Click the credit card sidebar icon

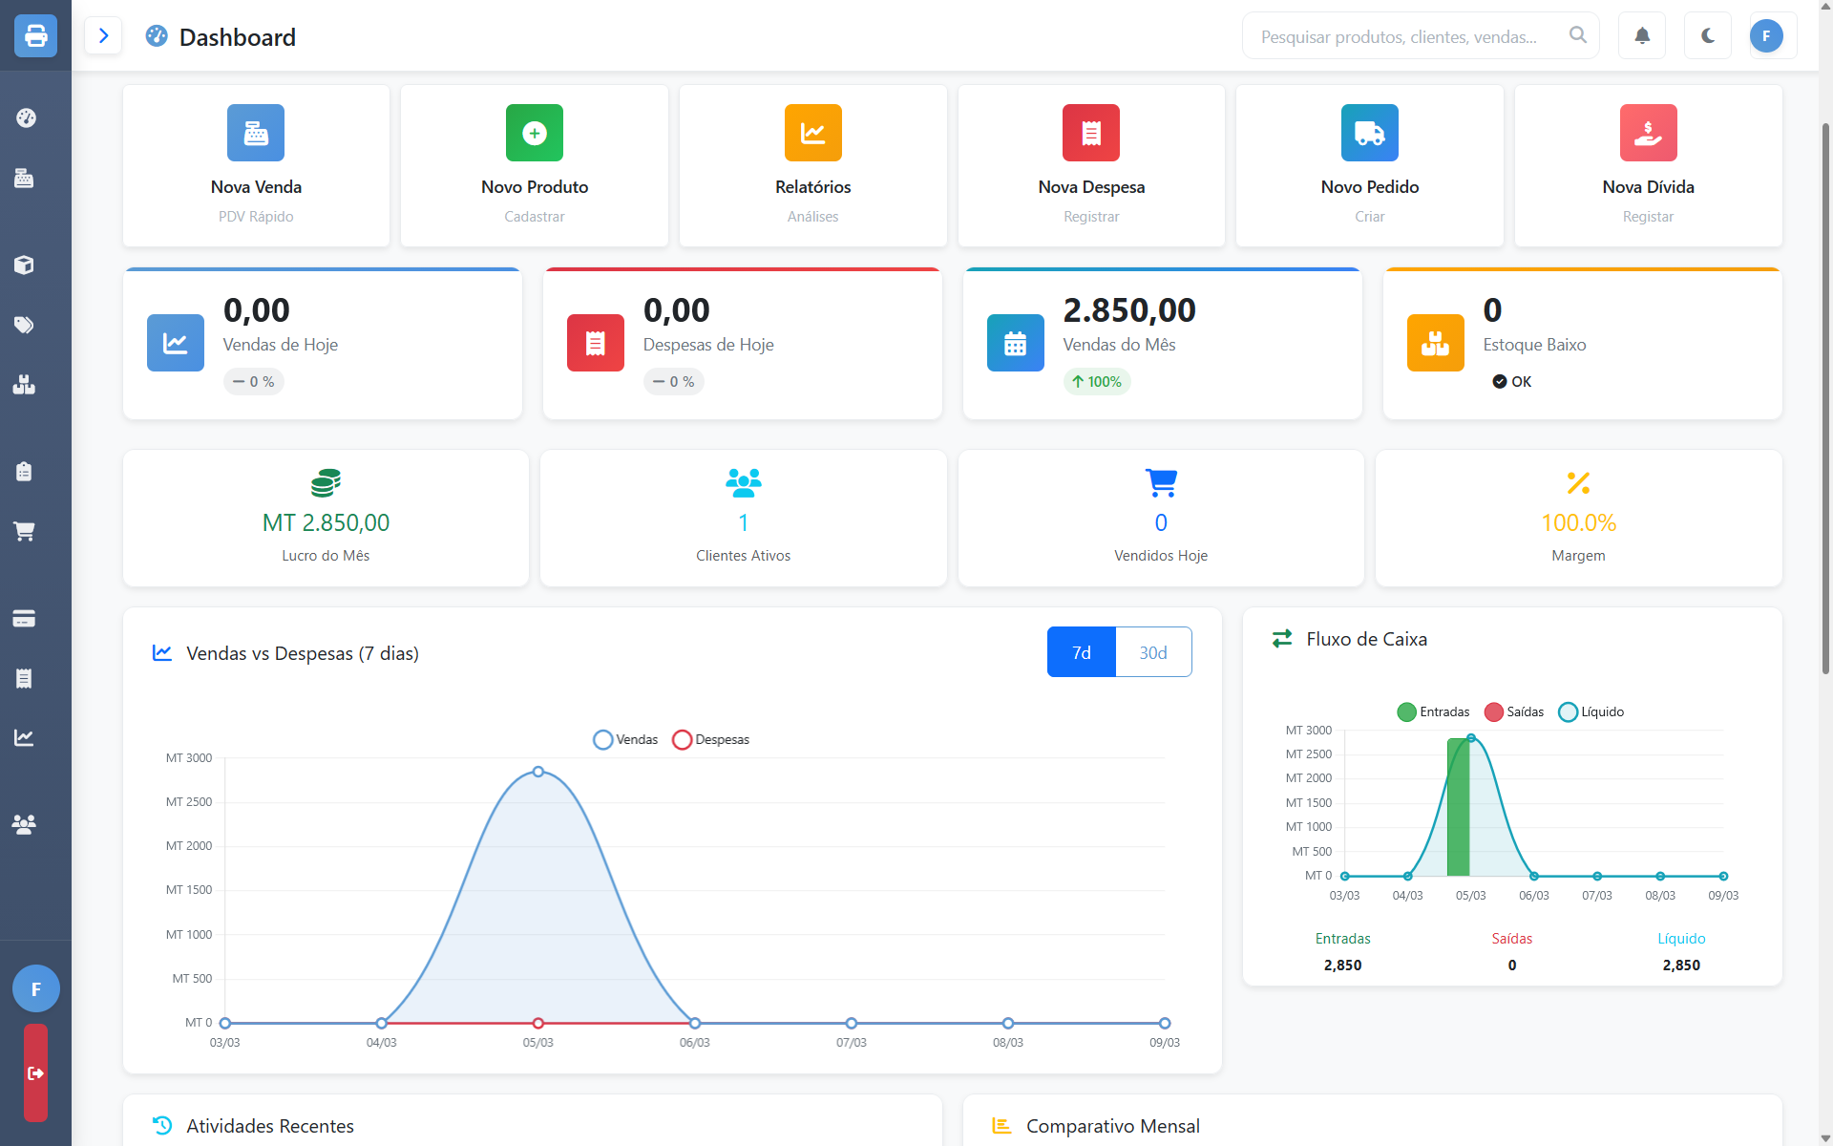25,619
